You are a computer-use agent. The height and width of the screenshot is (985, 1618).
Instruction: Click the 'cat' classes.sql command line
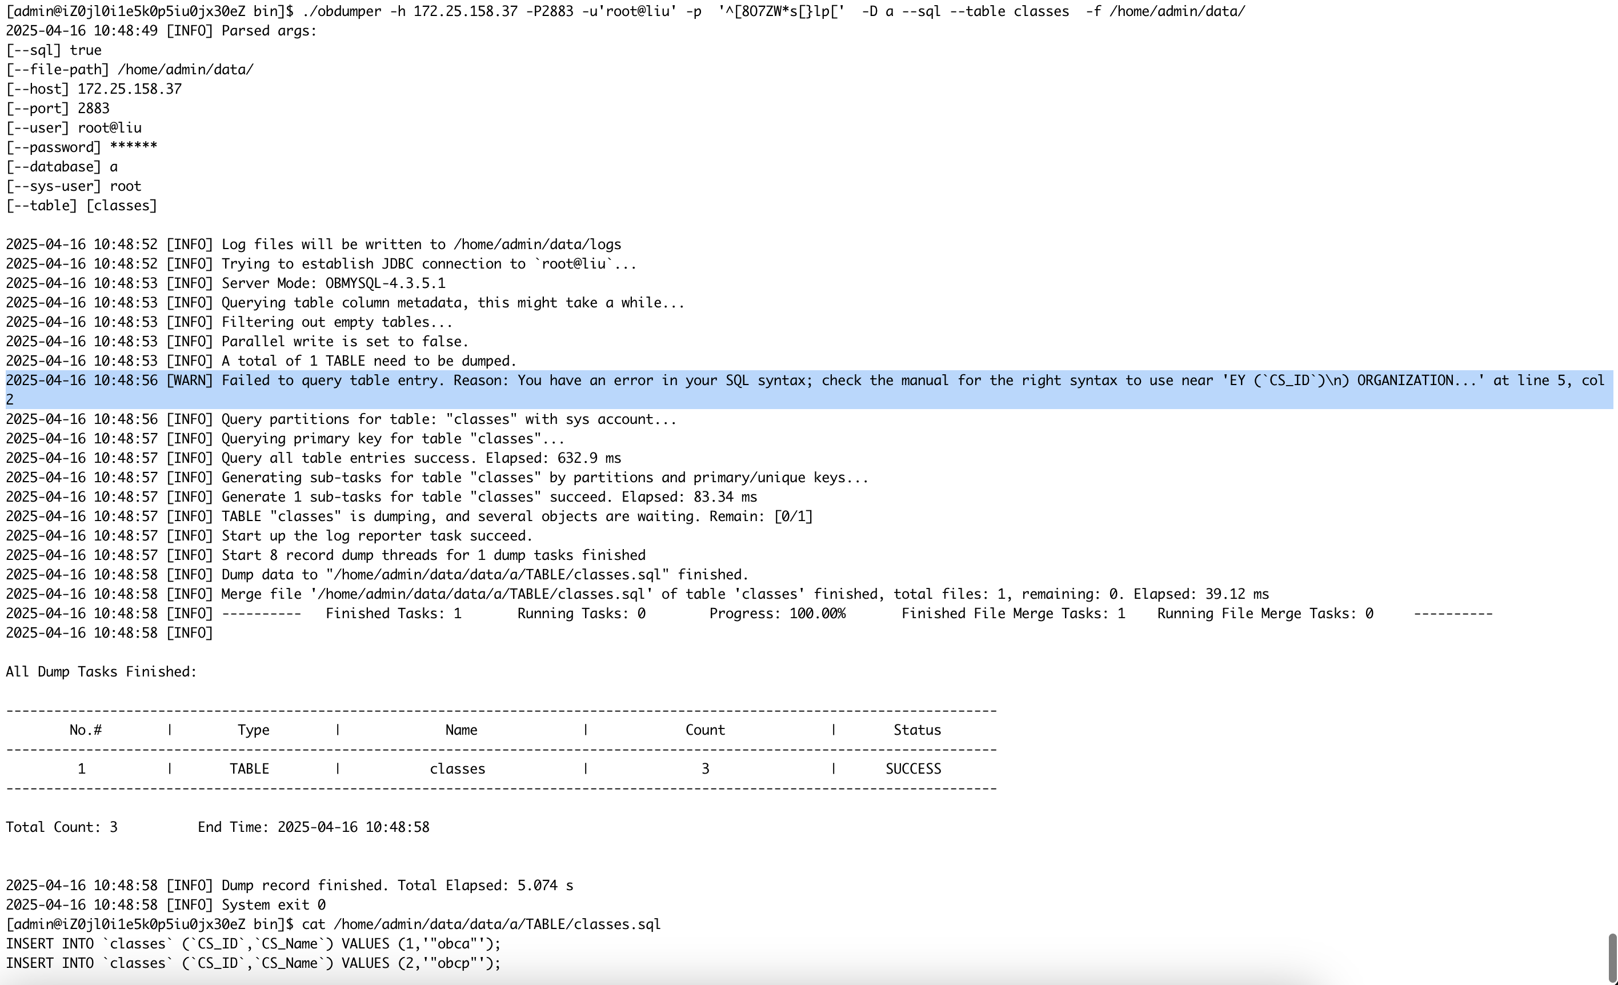[x=334, y=924]
